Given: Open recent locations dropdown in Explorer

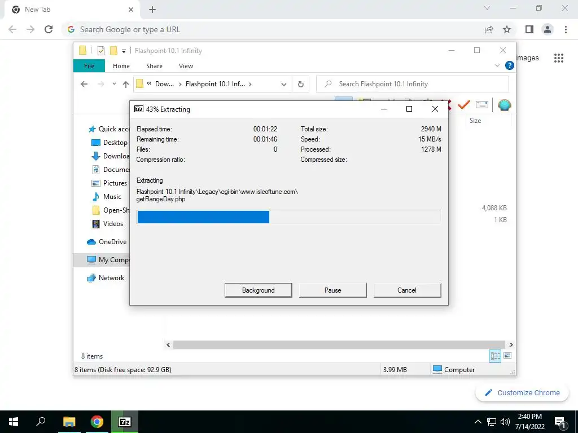Looking at the screenshot, I should click(114, 84).
